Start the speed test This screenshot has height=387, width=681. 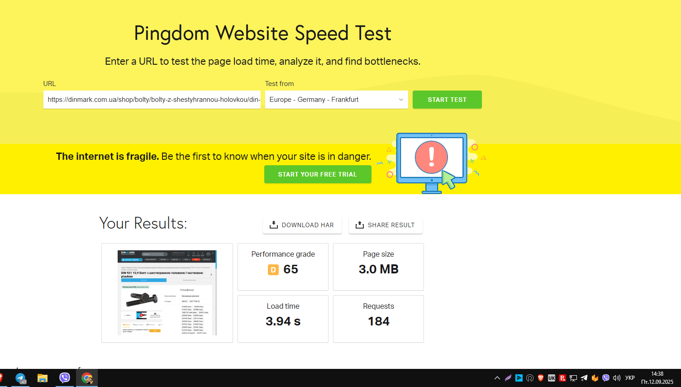click(447, 100)
